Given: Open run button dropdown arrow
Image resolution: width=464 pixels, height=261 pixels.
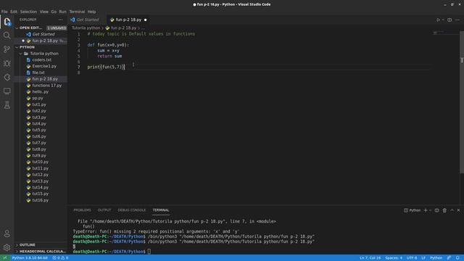Looking at the screenshot, I should pos(443,20).
